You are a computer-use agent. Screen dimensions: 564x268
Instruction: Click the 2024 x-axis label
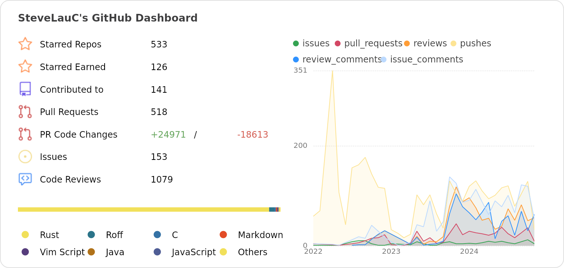[469, 251]
